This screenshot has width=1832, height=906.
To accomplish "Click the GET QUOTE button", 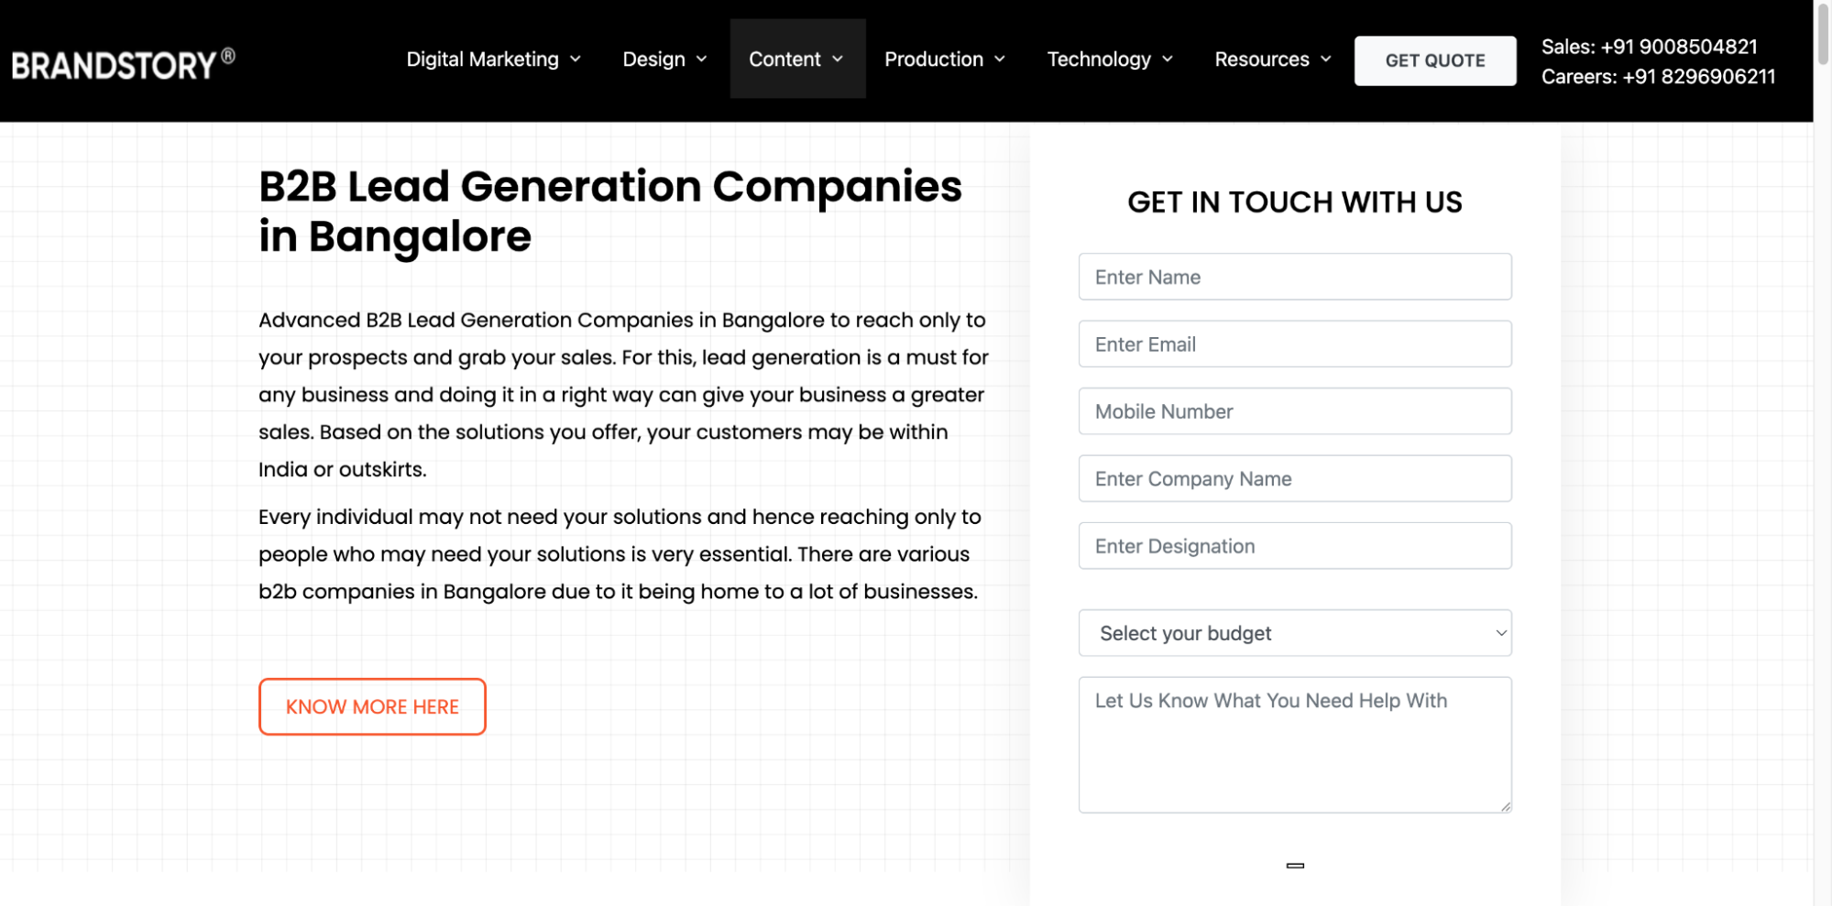I will pos(1434,60).
